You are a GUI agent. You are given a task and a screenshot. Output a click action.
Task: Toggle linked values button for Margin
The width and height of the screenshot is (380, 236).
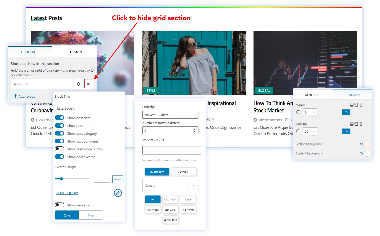(346, 112)
